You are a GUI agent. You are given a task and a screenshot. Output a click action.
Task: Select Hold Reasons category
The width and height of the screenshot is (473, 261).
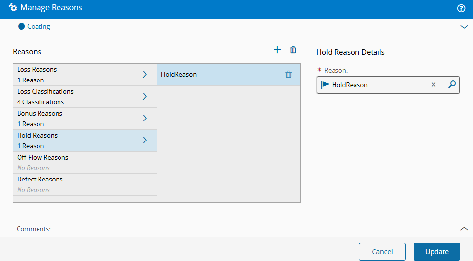85,141
